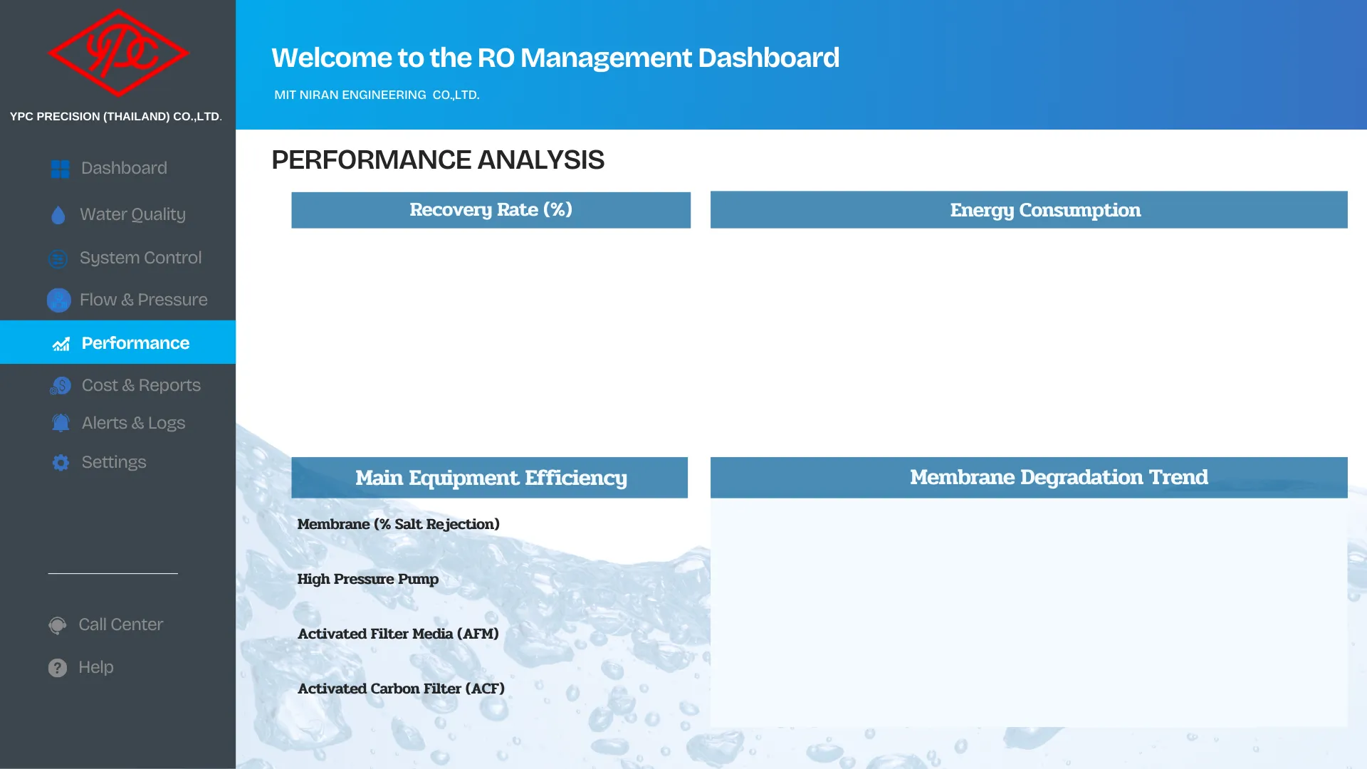Image resolution: width=1367 pixels, height=769 pixels.
Task: Click the Flow & Pressure round icon
Action: click(x=59, y=300)
